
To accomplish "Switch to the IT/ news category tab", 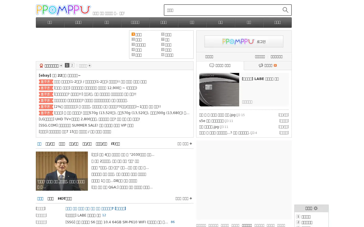I will click(115, 144).
